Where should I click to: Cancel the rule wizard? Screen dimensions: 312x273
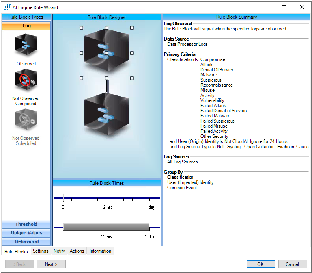pyautogui.click(x=292, y=264)
